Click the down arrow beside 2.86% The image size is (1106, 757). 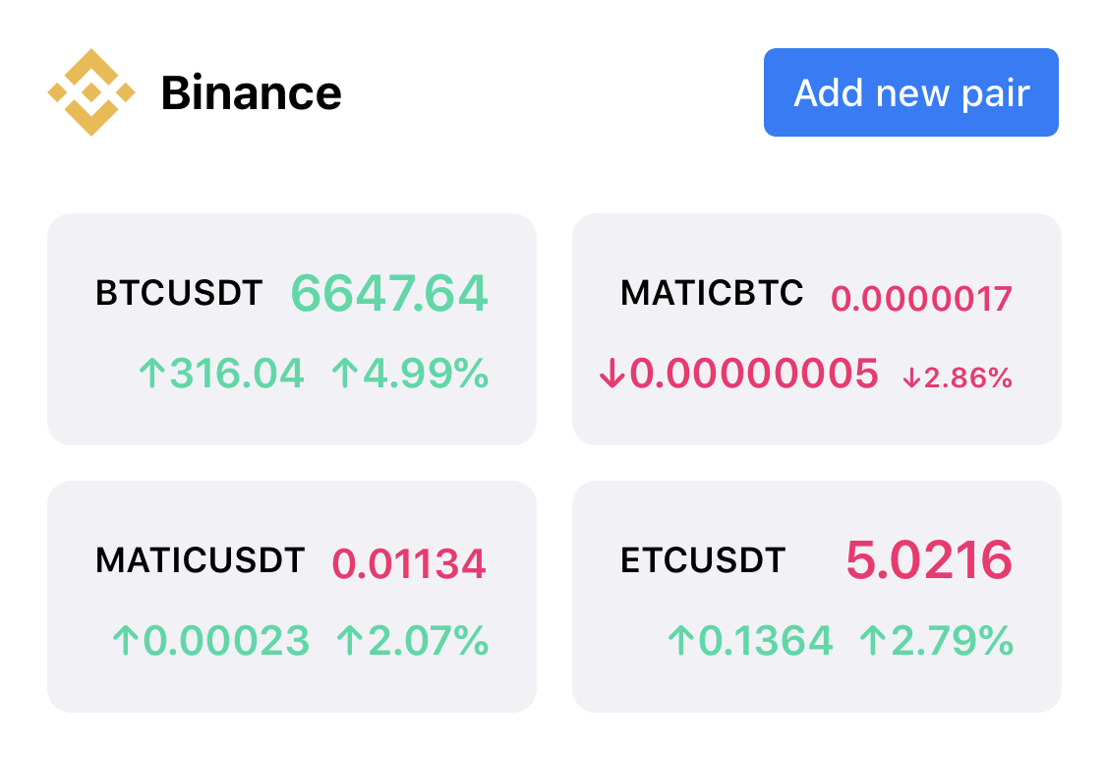[x=912, y=378]
